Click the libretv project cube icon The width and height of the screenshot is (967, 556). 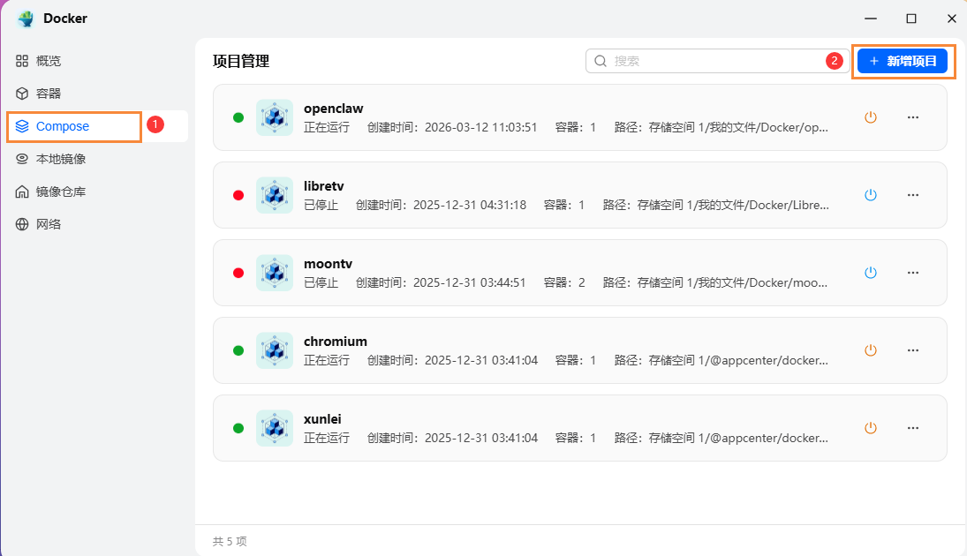pyautogui.click(x=275, y=195)
